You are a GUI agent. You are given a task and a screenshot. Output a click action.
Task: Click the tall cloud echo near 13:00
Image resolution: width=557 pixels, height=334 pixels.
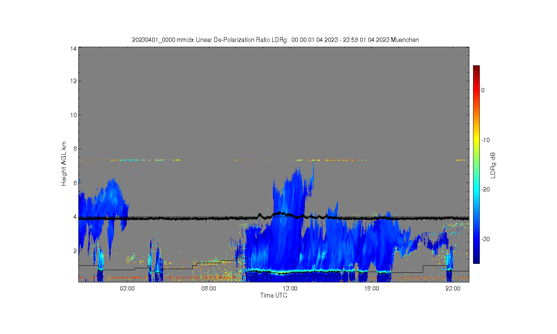[x=290, y=223]
